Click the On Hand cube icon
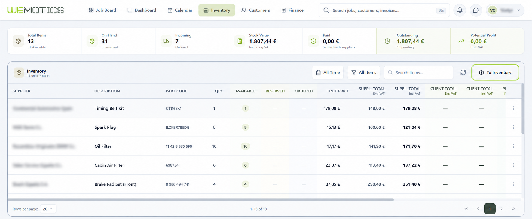This screenshot has width=532, height=219. point(92,41)
